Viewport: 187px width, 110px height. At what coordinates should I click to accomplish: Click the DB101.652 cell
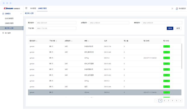pyautogui.click(x=107, y=75)
